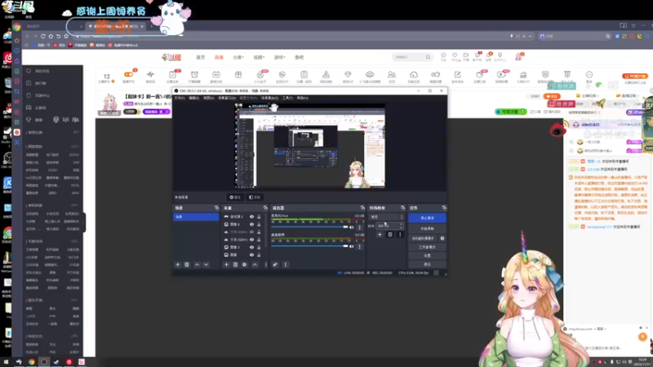Open the OBS View menu
The width and height of the screenshot is (653, 367).
209,98
